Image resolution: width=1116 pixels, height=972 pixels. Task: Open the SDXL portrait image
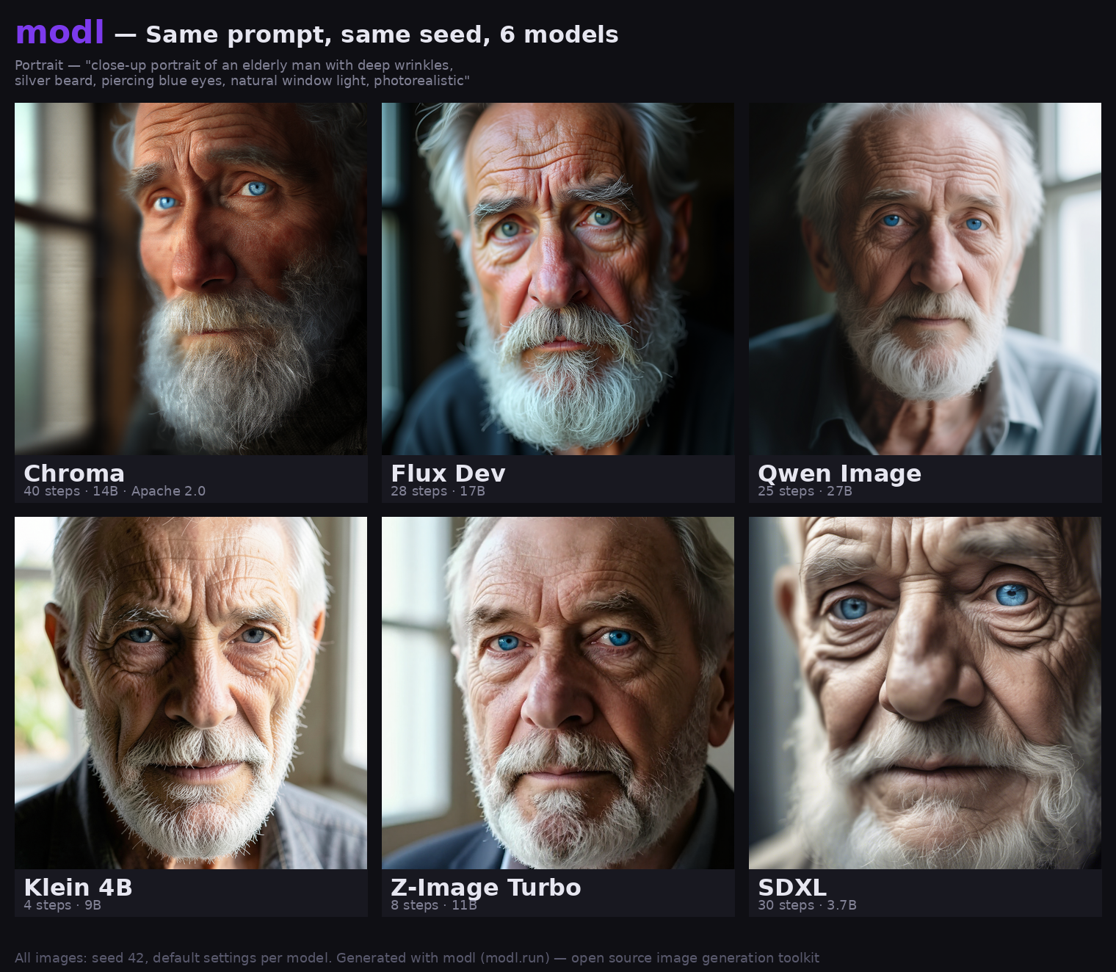pos(925,693)
